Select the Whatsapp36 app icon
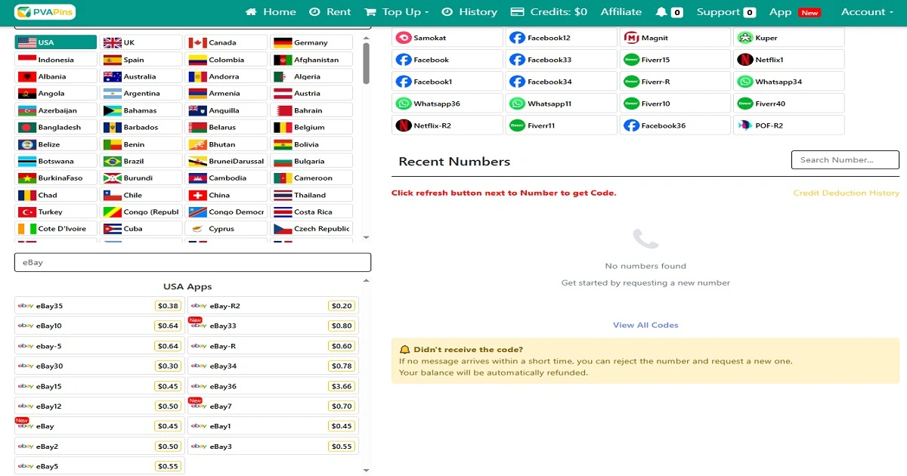Image resolution: width=907 pixels, height=476 pixels. click(x=403, y=104)
